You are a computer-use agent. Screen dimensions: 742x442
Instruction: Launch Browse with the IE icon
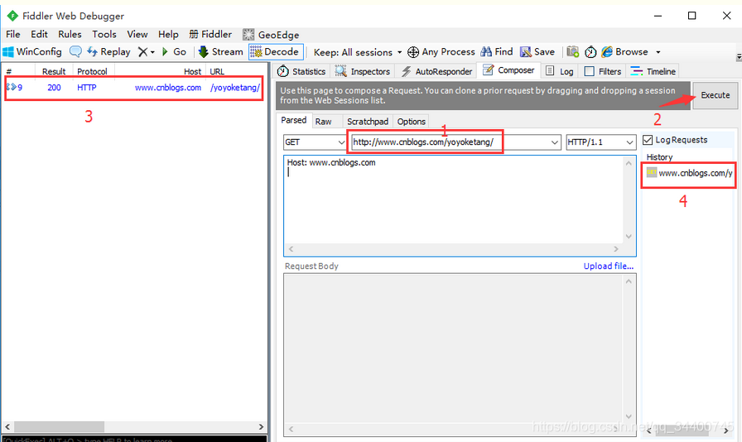(x=624, y=51)
